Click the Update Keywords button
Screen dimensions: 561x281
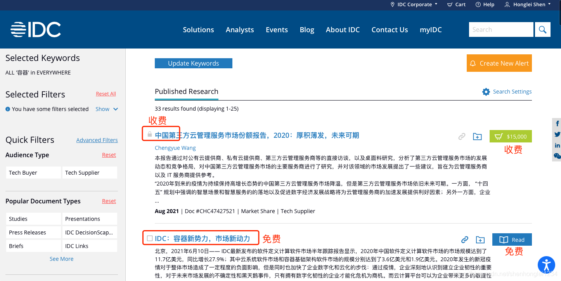pyautogui.click(x=194, y=63)
